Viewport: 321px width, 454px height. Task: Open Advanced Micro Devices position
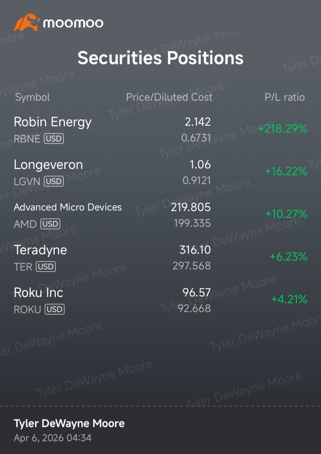160,215
